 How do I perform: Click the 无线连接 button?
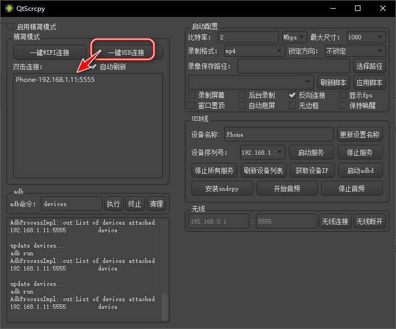click(x=335, y=221)
